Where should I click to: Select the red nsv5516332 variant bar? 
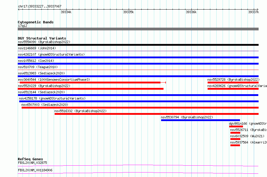tap(157, 114)
